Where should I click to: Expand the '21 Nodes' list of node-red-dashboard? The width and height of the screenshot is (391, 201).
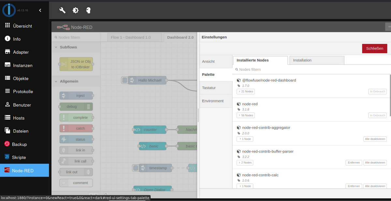click(246, 92)
